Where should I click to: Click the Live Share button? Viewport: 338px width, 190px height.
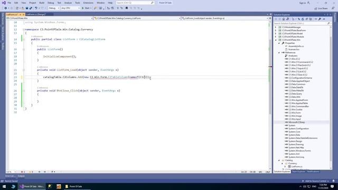coord(321,8)
